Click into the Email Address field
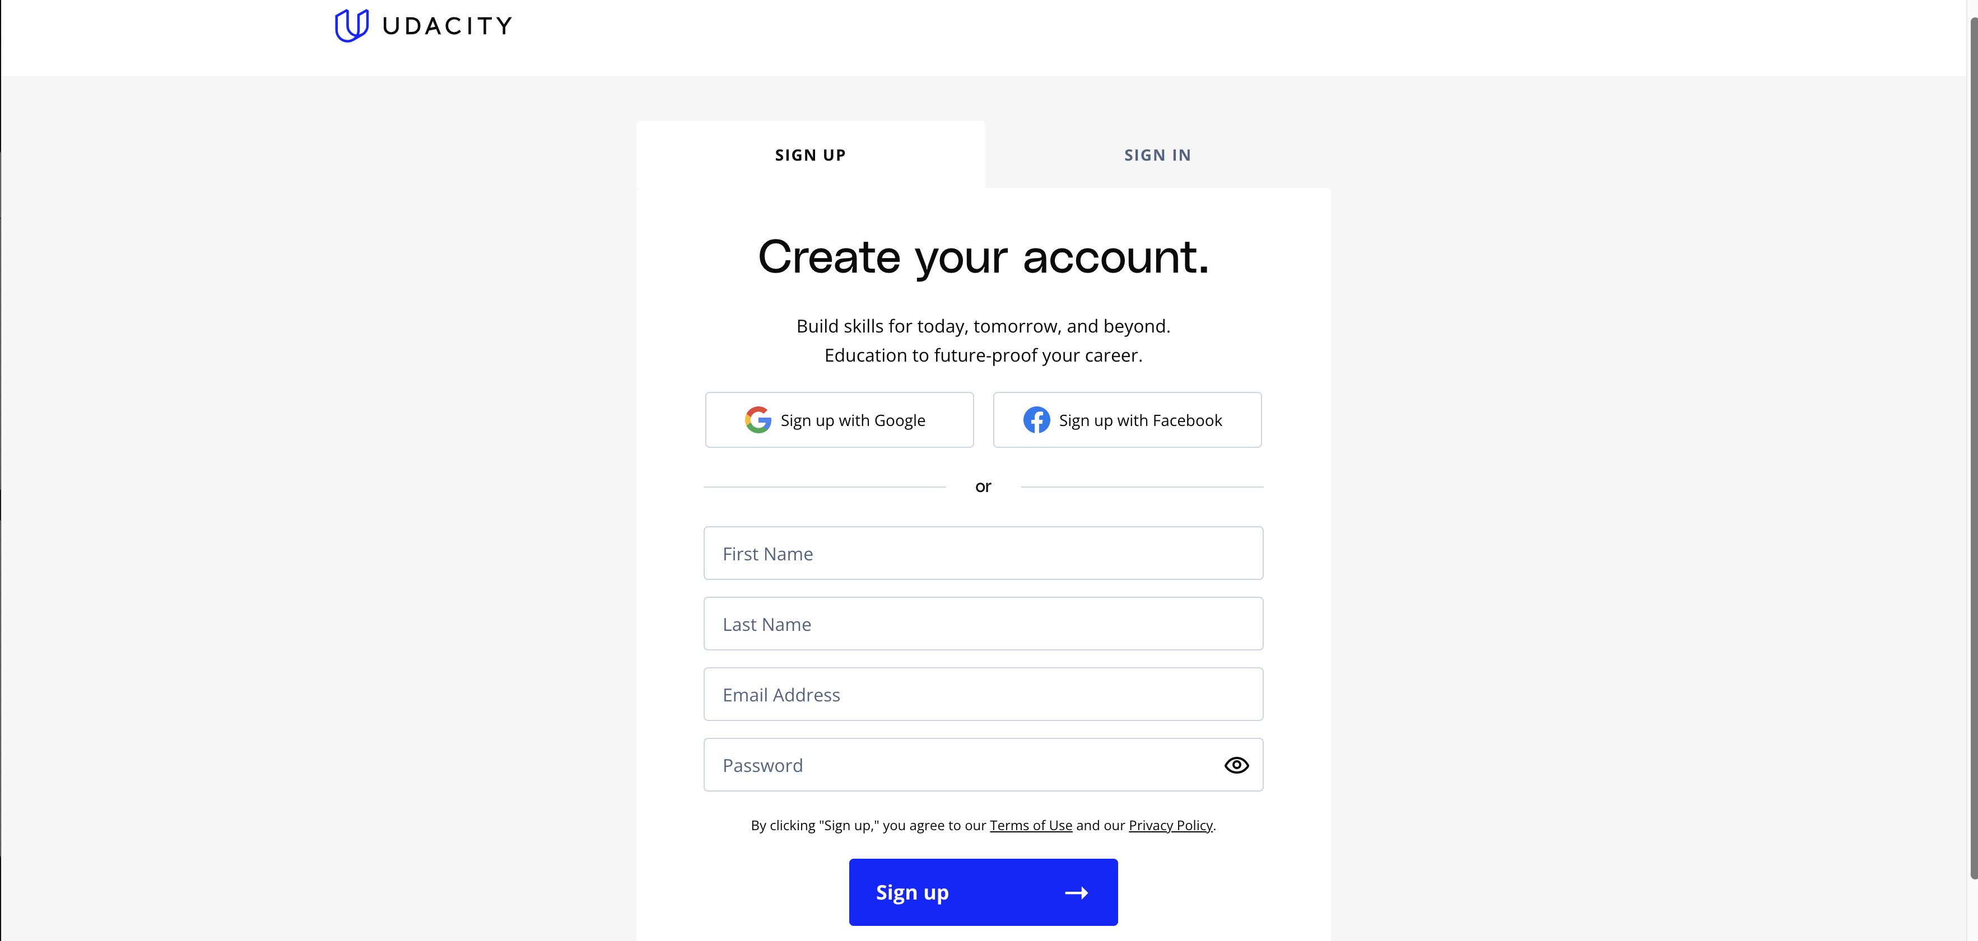Viewport: 1978px width, 941px height. point(983,695)
